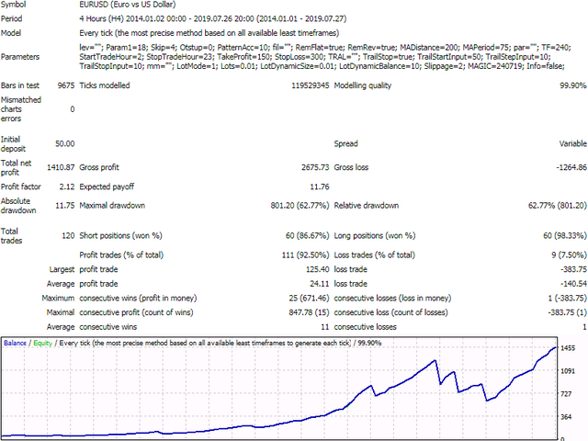Click the average consecutive wins value '11'
Image resolution: width=588 pixels, height=441 pixels.
tap(324, 327)
